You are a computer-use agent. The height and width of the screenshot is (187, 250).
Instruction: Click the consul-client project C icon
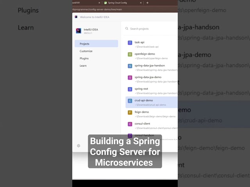130,124
